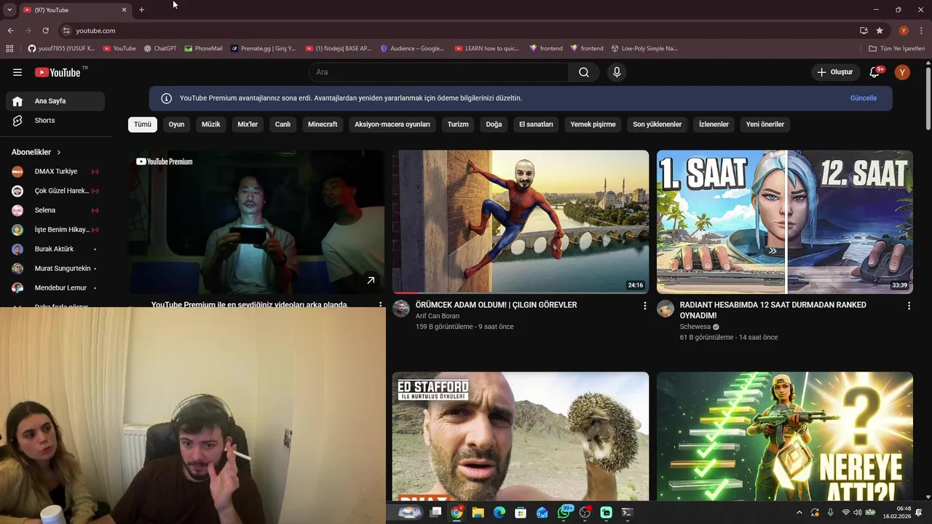
Task: Open the external link arrow on the Premium ad
Action: click(371, 280)
